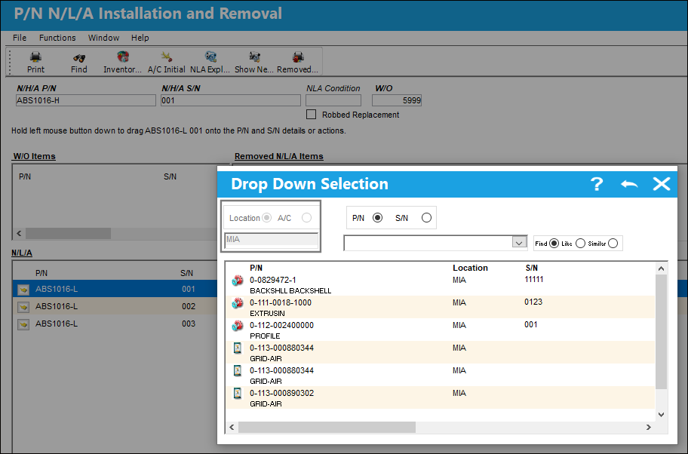Viewport: 688px width, 454px height.
Task: Click the NLA Condition field
Action: [x=333, y=100]
